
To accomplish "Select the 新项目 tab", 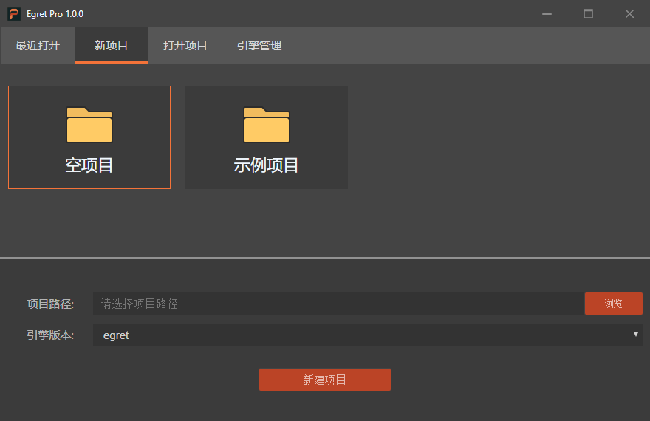I will pyautogui.click(x=112, y=45).
